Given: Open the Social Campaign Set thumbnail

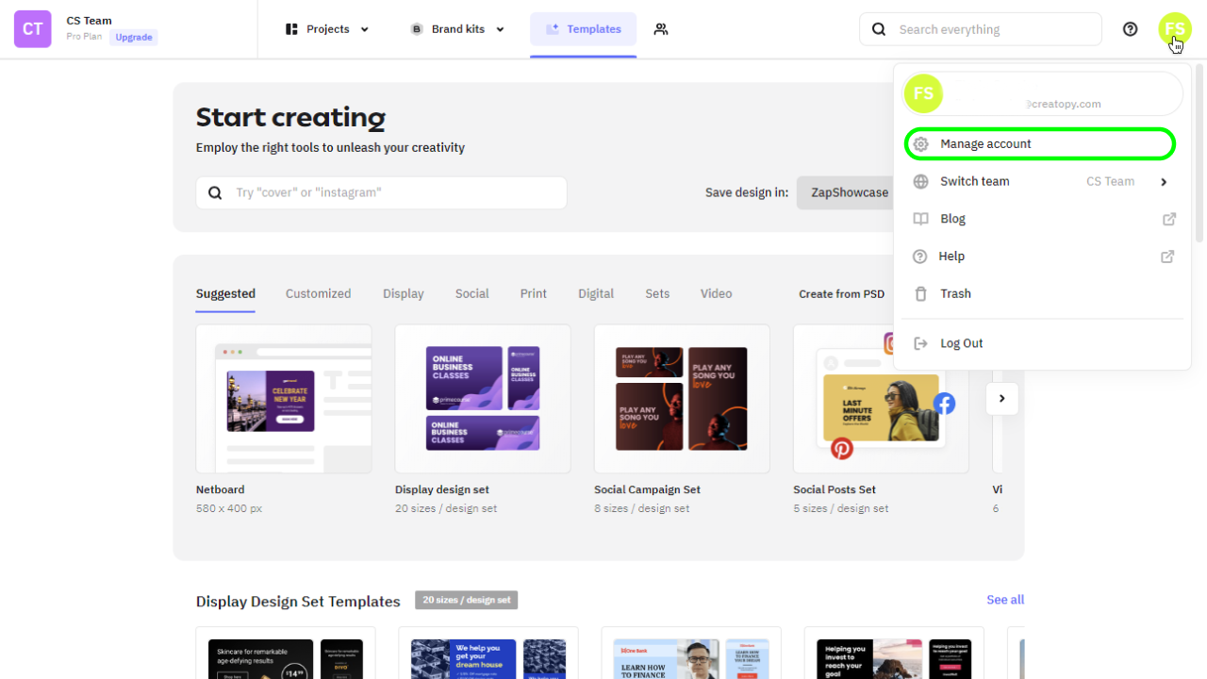Looking at the screenshot, I should [x=681, y=398].
